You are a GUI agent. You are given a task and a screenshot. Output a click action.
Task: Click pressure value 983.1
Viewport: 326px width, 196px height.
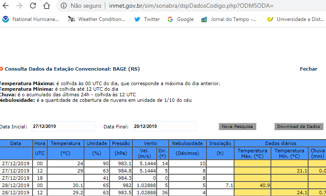coord(125,163)
